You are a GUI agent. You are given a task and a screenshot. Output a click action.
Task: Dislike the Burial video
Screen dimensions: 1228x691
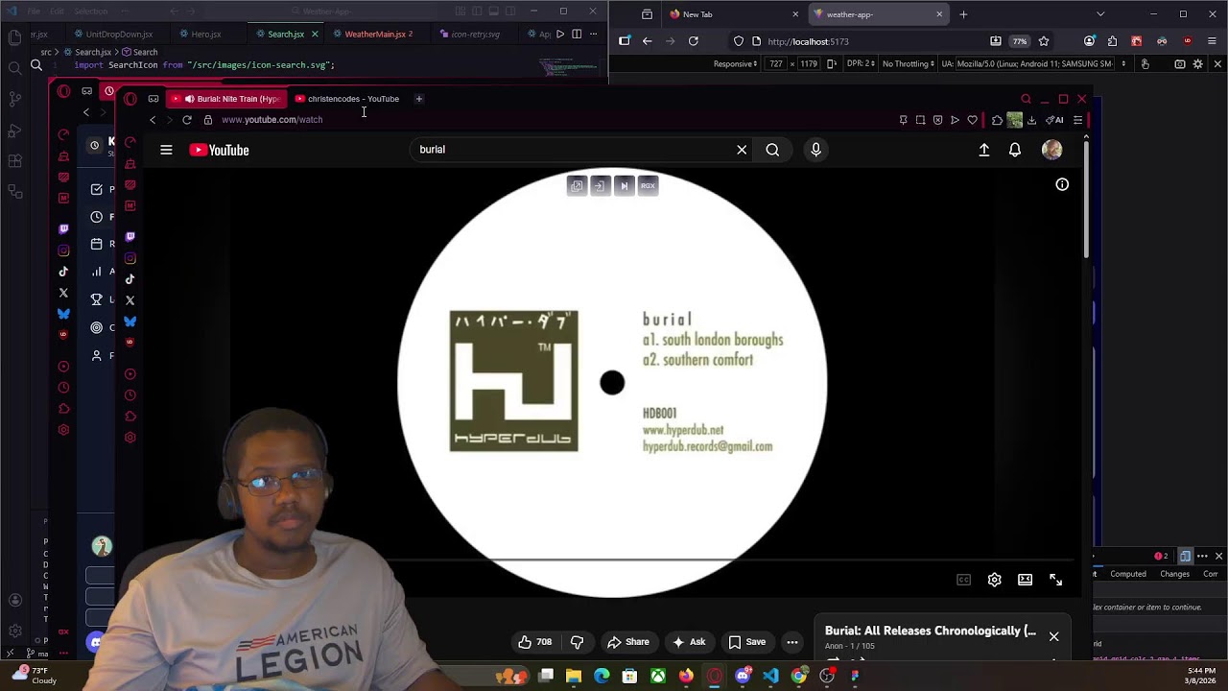(x=577, y=642)
